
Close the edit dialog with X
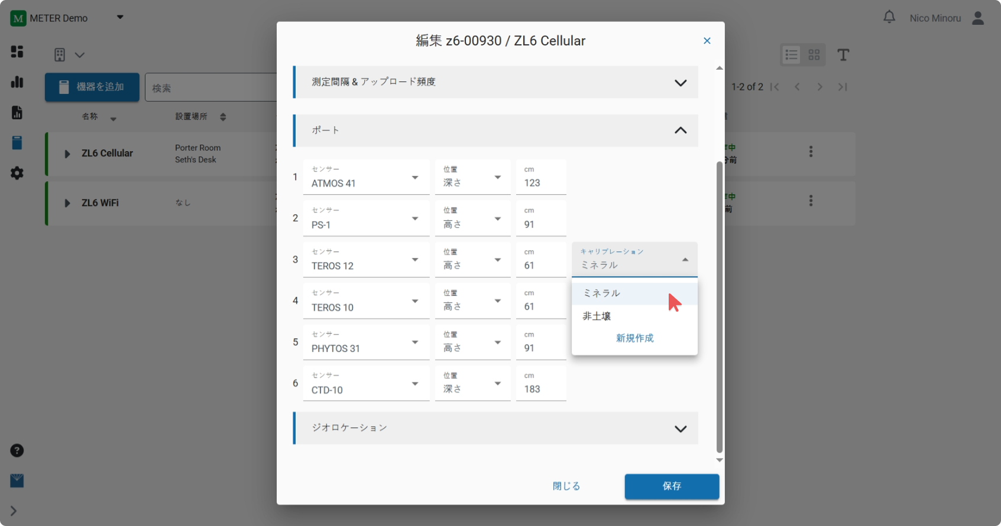coord(707,41)
